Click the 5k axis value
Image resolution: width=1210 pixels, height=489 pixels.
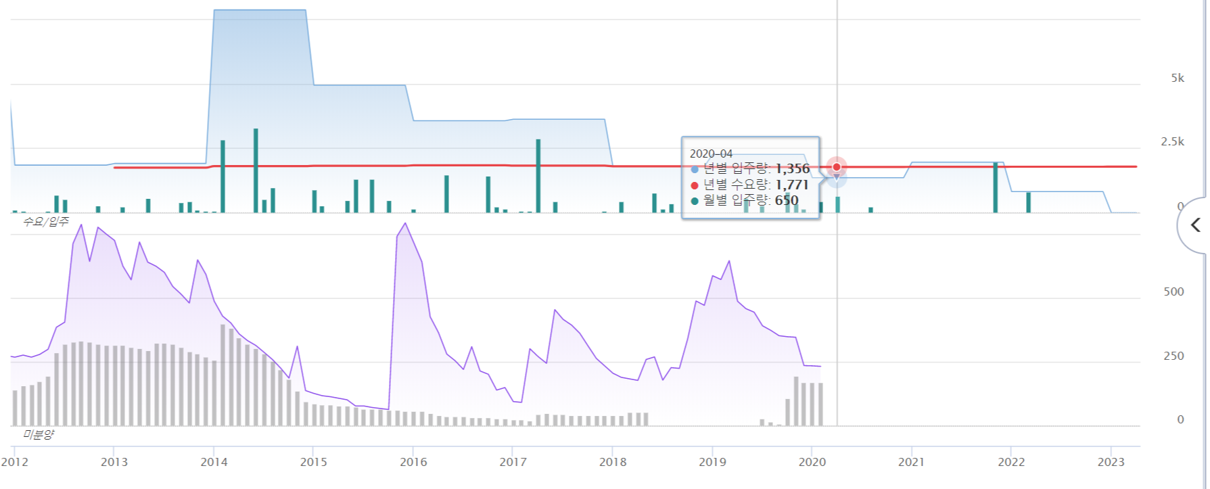click(x=1178, y=78)
